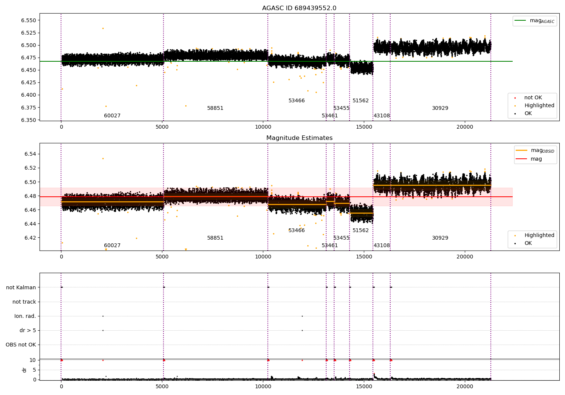
Task: Click the 6.425 y-tick in top plot
Action: (29, 82)
